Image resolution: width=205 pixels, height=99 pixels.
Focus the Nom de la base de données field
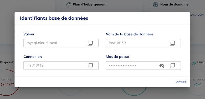(x=143, y=43)
